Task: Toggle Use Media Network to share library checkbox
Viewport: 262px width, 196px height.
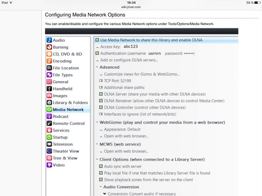Action: (x=97, y=40)
